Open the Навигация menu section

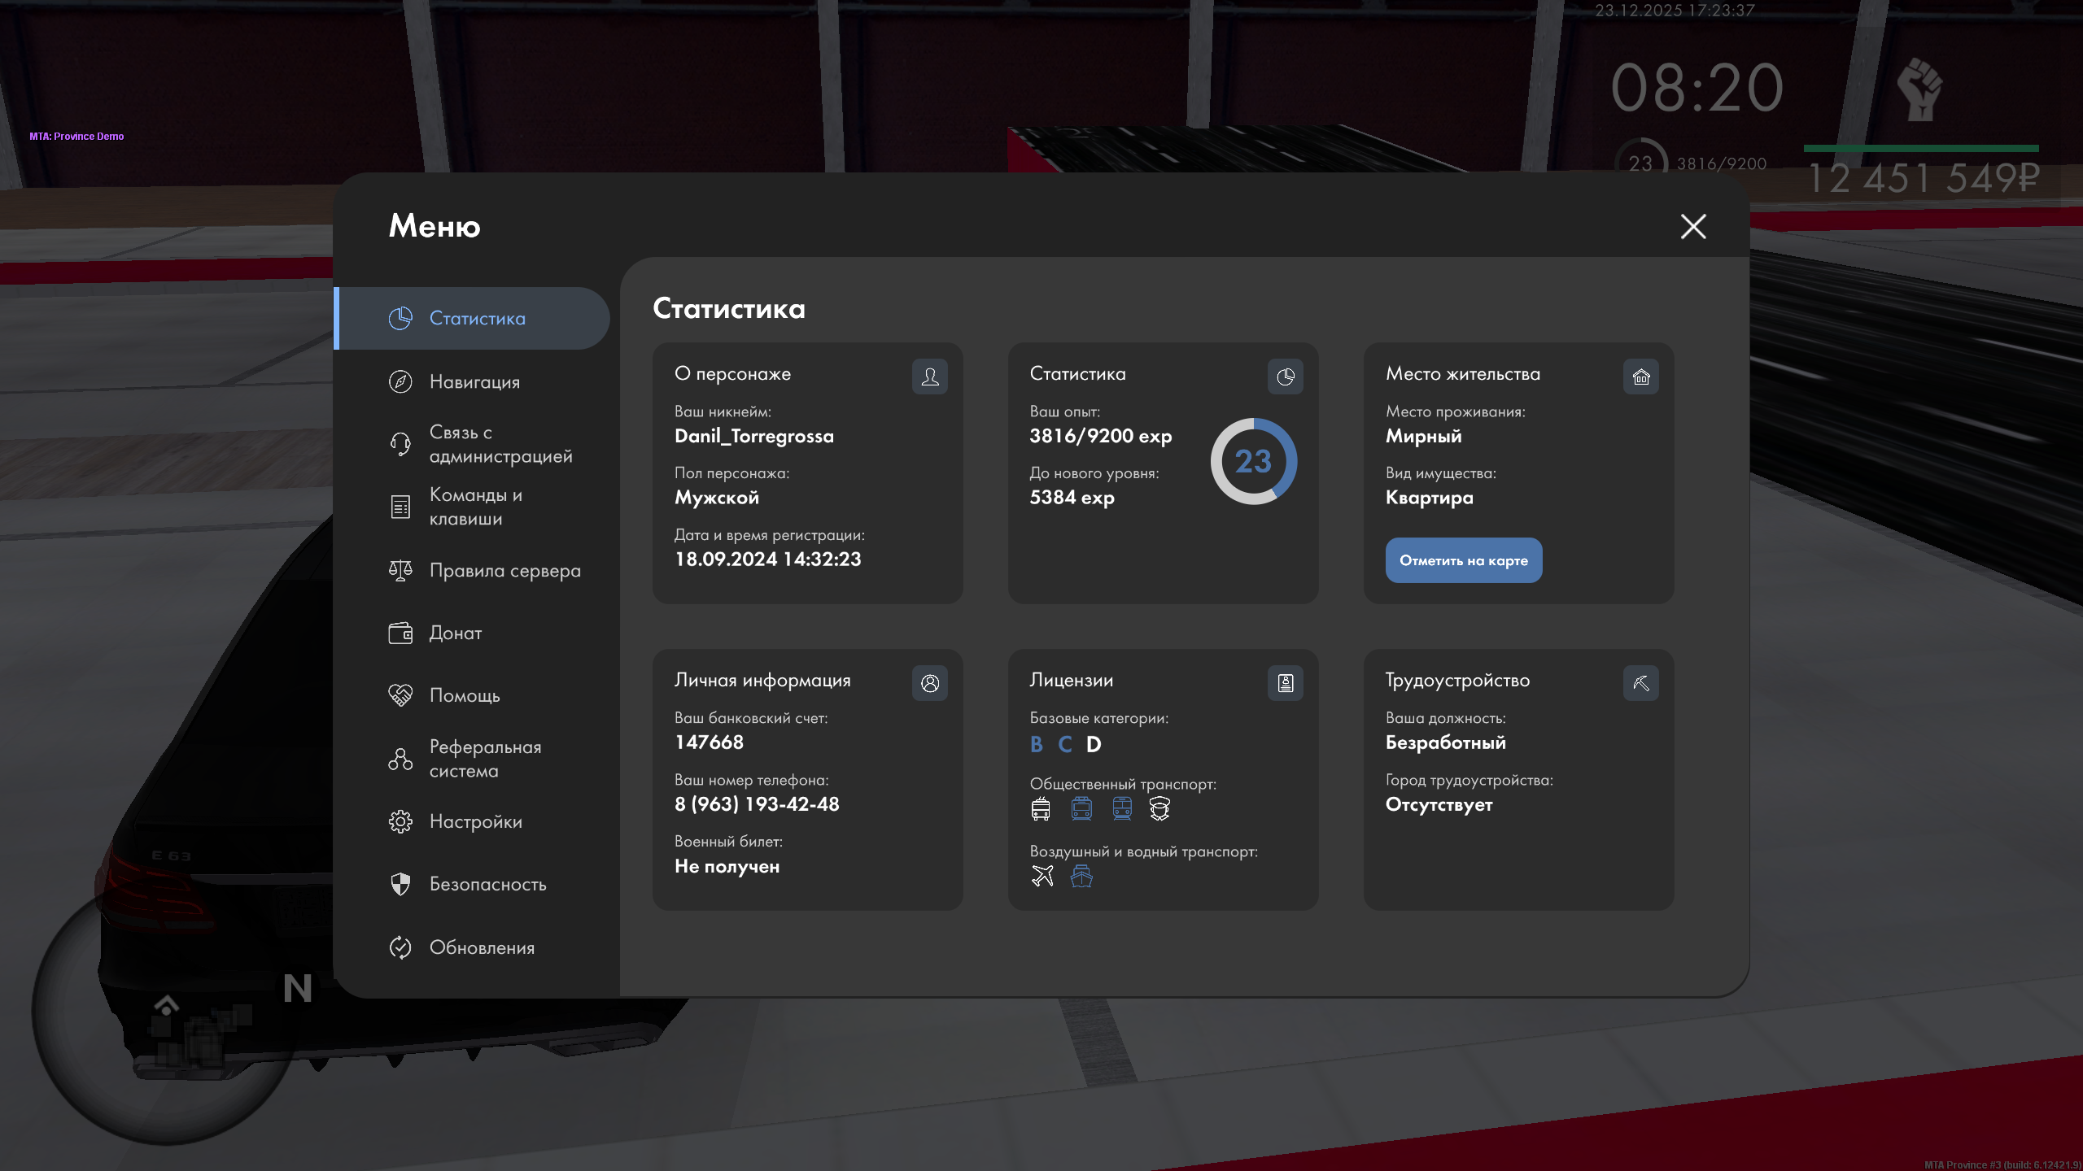[474, 381]
